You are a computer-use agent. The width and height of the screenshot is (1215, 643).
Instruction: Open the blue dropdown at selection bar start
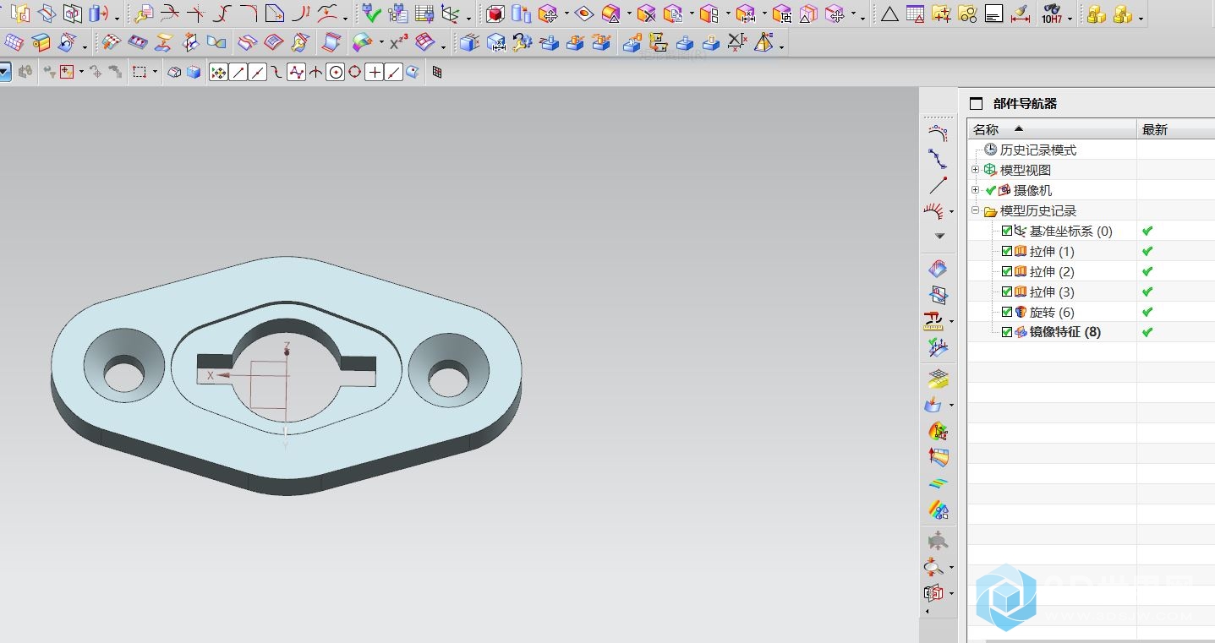point(4,73)
